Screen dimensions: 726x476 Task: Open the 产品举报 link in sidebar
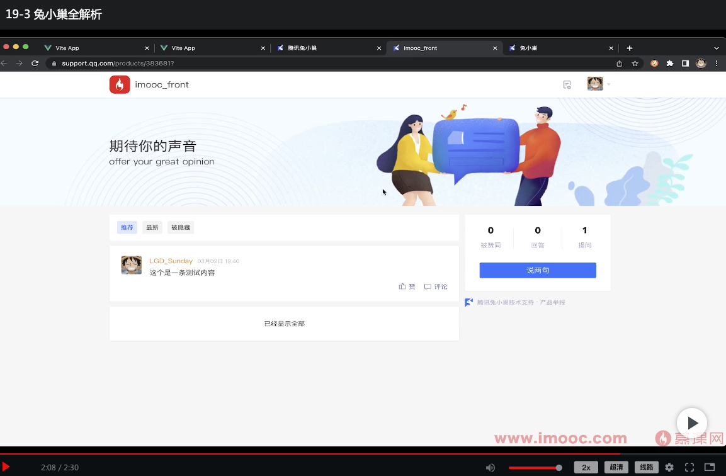(553, 302)
